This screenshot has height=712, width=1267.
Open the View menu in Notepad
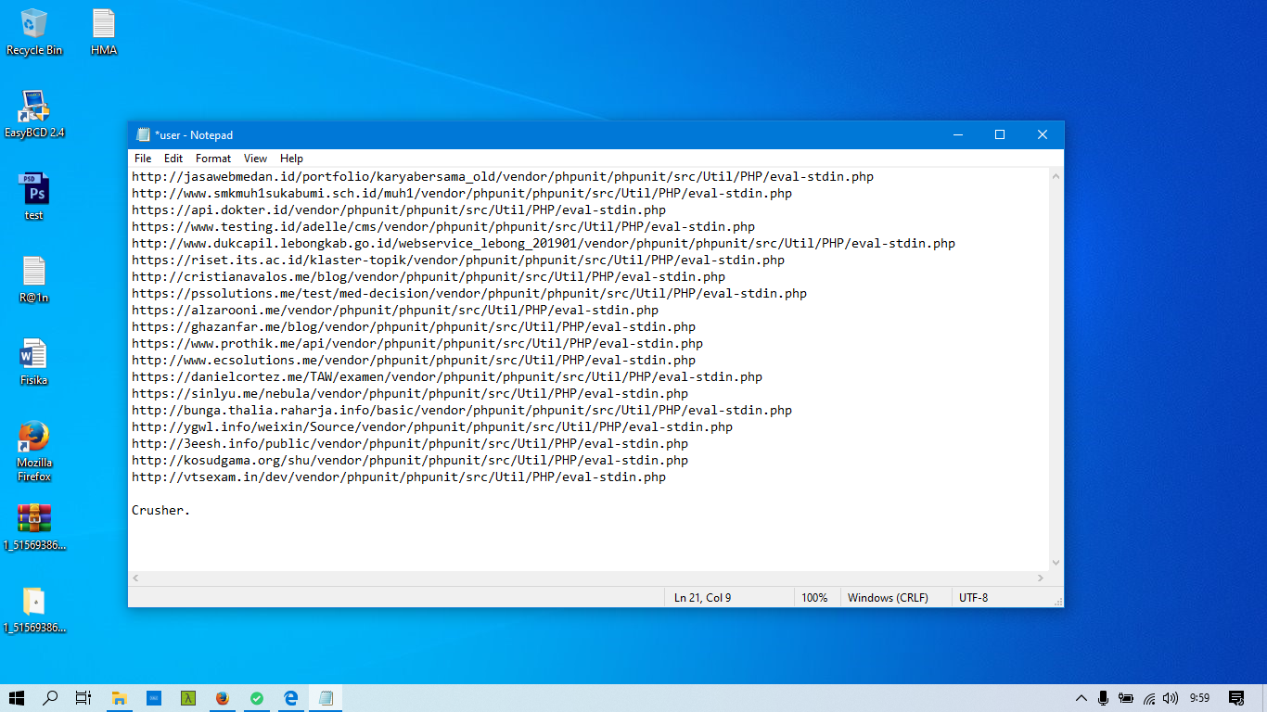[x=255, y=159]
